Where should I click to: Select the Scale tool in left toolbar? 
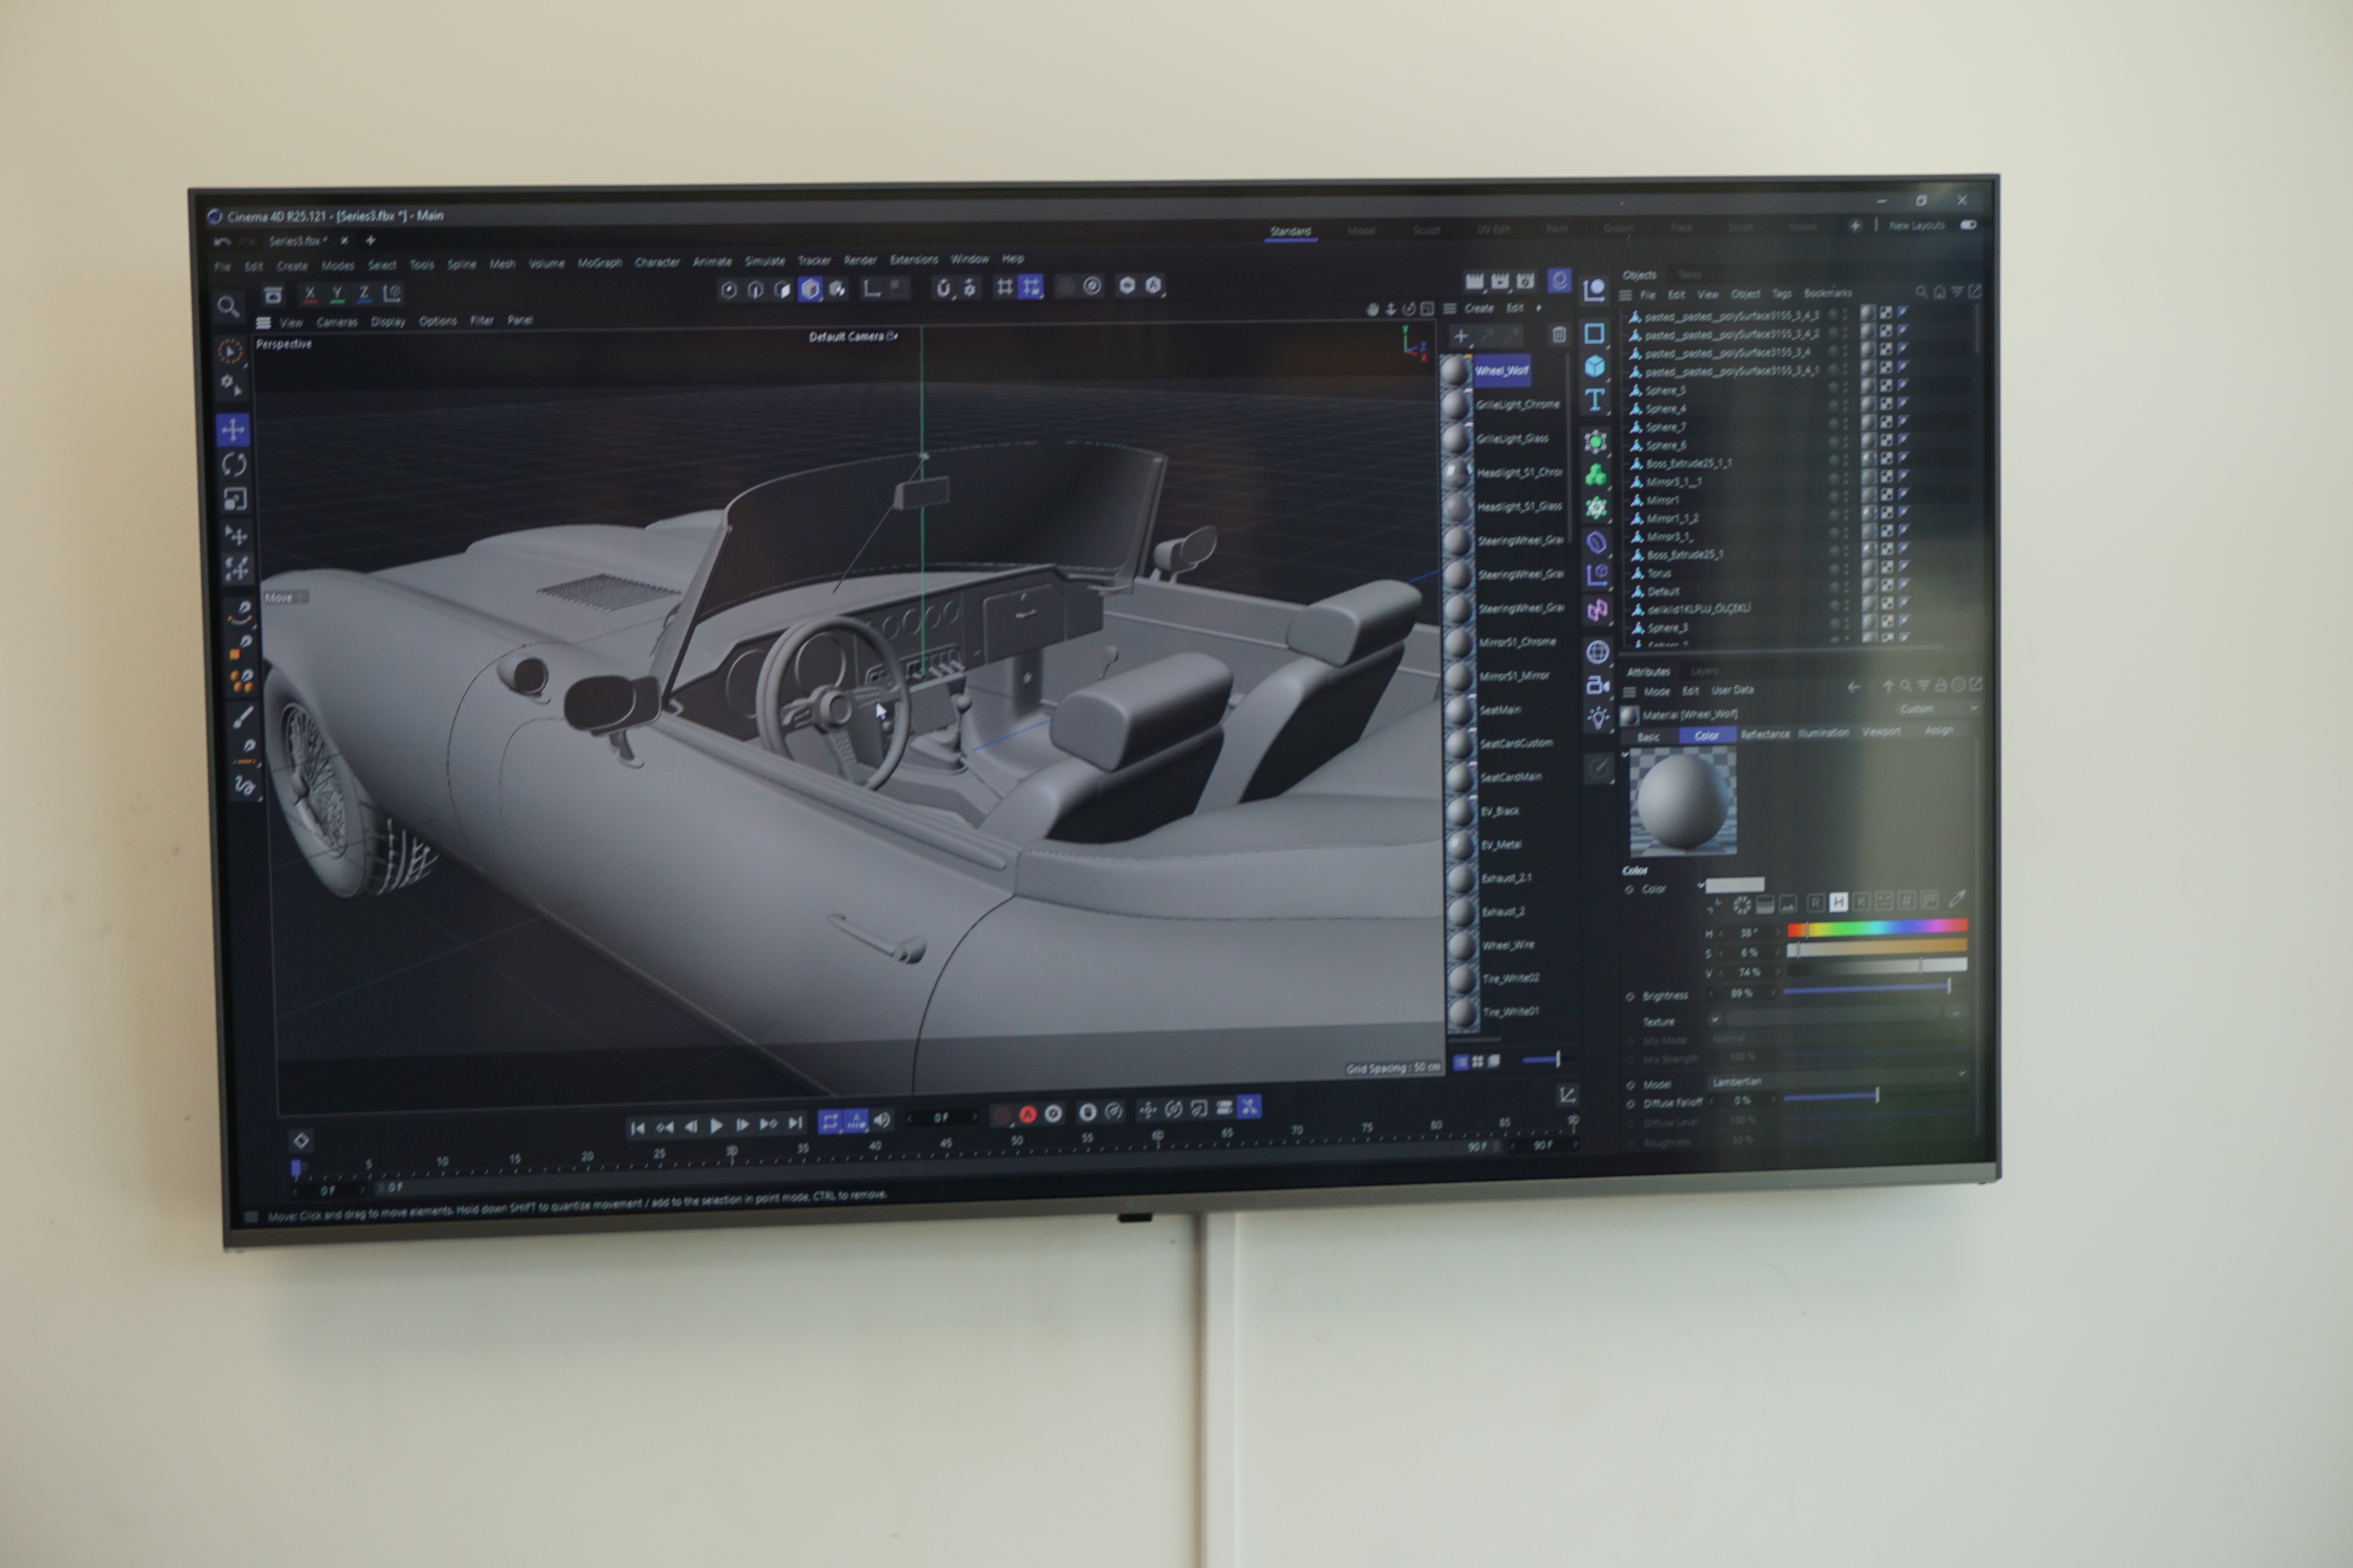pyautogui.click(x=234, y=499)
